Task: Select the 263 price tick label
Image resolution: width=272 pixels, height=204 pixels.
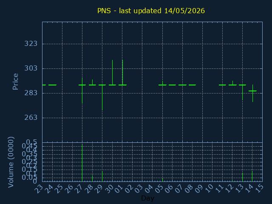Action: coord(31,118)
